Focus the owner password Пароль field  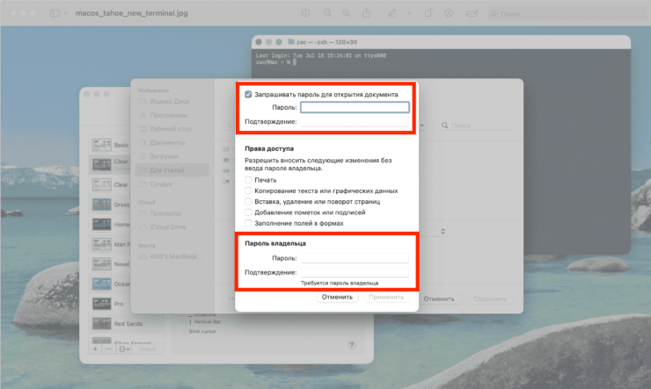coord(355,258)
